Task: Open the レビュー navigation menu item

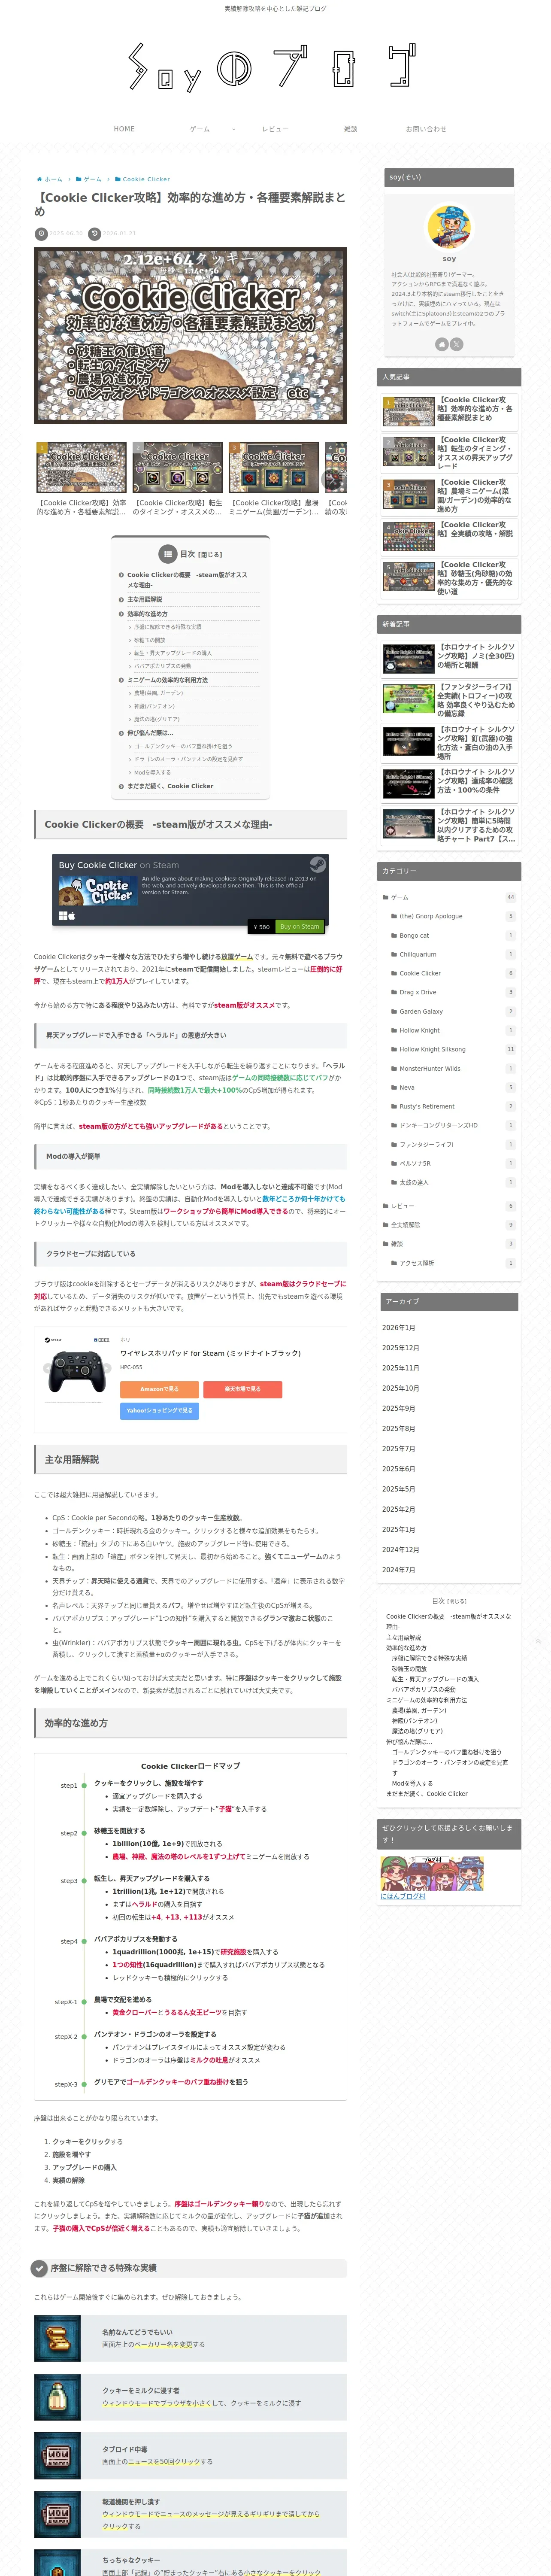Action: [275, 129]
